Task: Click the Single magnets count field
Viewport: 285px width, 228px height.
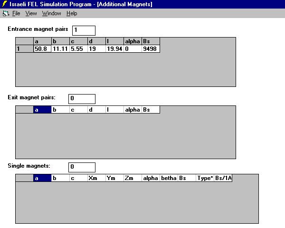Action: [82, 167]
